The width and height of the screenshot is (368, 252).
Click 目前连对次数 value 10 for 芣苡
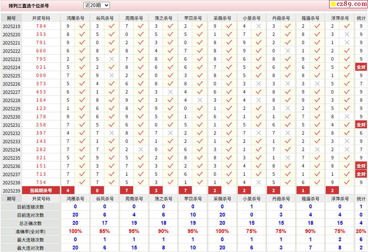coord(193,215)
